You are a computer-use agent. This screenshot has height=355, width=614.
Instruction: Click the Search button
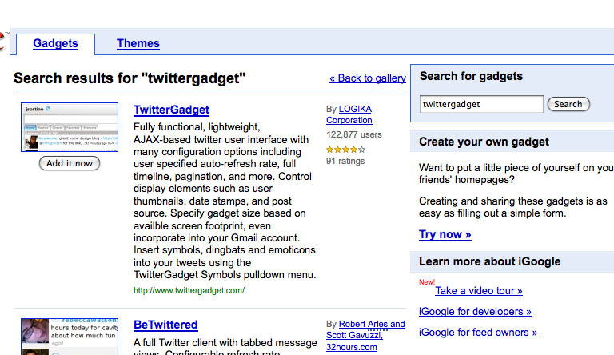click(x=568, y=104)
